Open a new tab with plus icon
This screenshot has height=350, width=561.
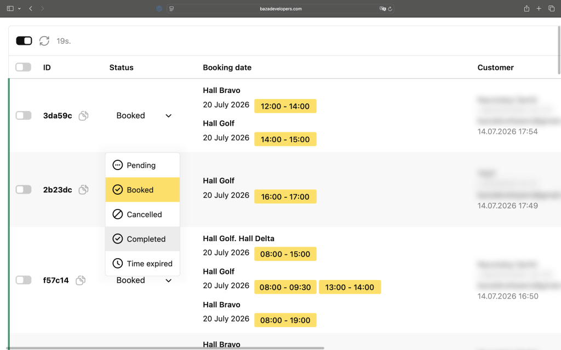(x=539, y=9)
